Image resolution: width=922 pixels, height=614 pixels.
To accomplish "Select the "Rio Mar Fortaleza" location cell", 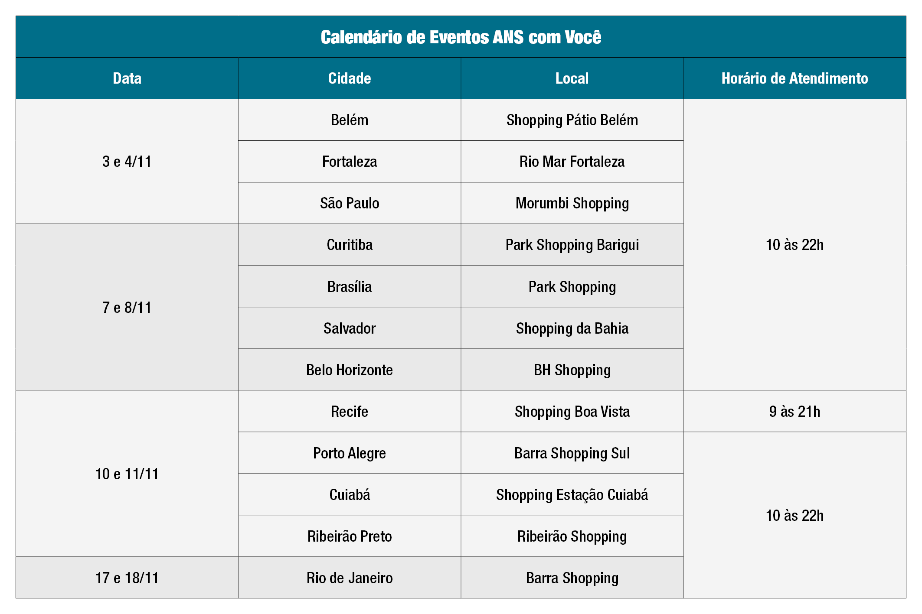I will coord(572,162).
